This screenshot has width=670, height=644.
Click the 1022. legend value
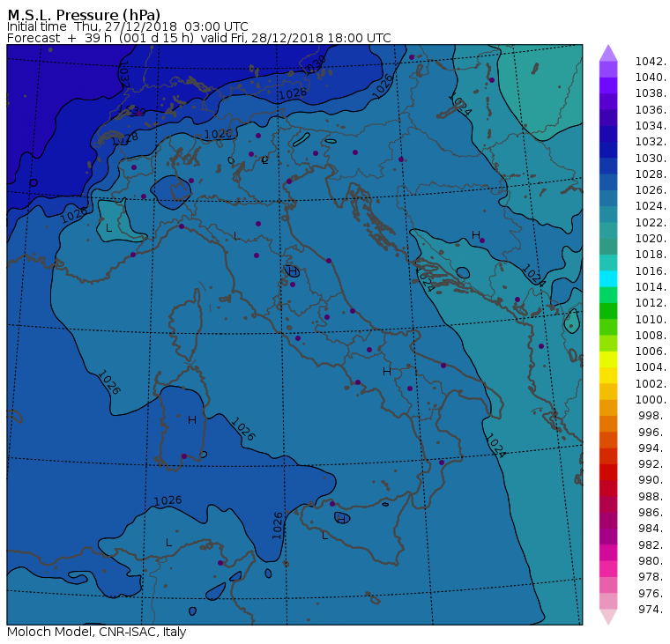tap(651, 223)
